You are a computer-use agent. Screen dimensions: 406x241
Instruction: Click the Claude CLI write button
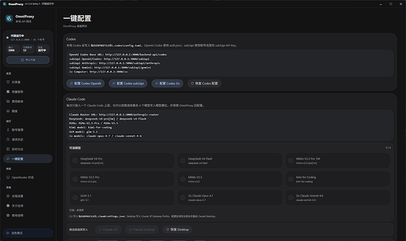108,229
